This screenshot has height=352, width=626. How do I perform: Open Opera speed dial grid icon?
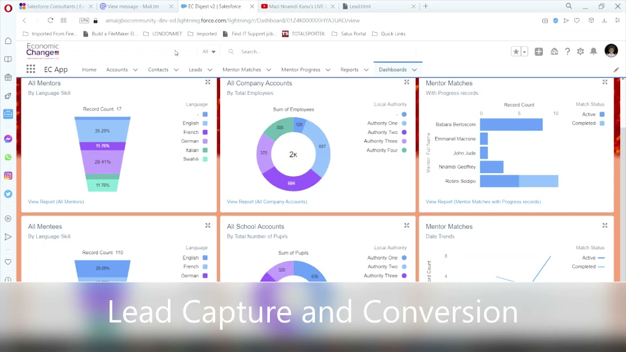click(x=64, y=21)
